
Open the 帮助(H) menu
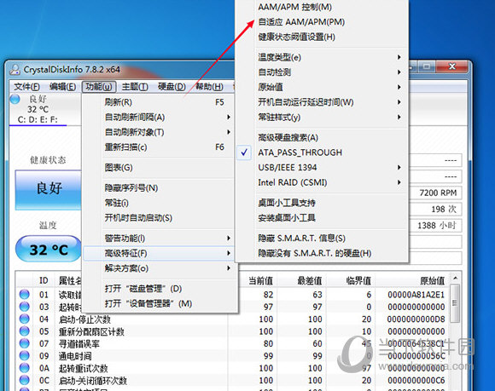pyautogui.click(x=209, y=87)
